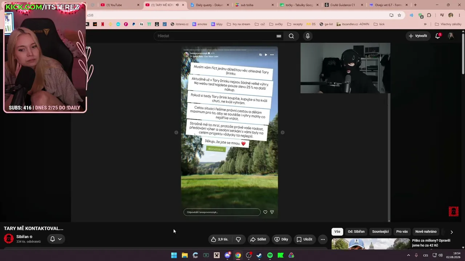Open the Kick app from the taskbar
This screenshot has height=261, width=465.
(280, 255)
